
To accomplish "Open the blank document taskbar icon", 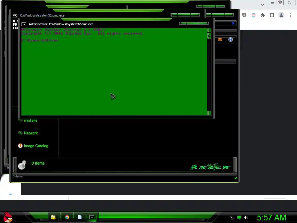I will tap(80, 217).
